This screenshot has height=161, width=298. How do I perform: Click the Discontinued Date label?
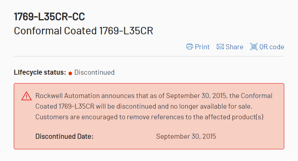pos(64,136)
